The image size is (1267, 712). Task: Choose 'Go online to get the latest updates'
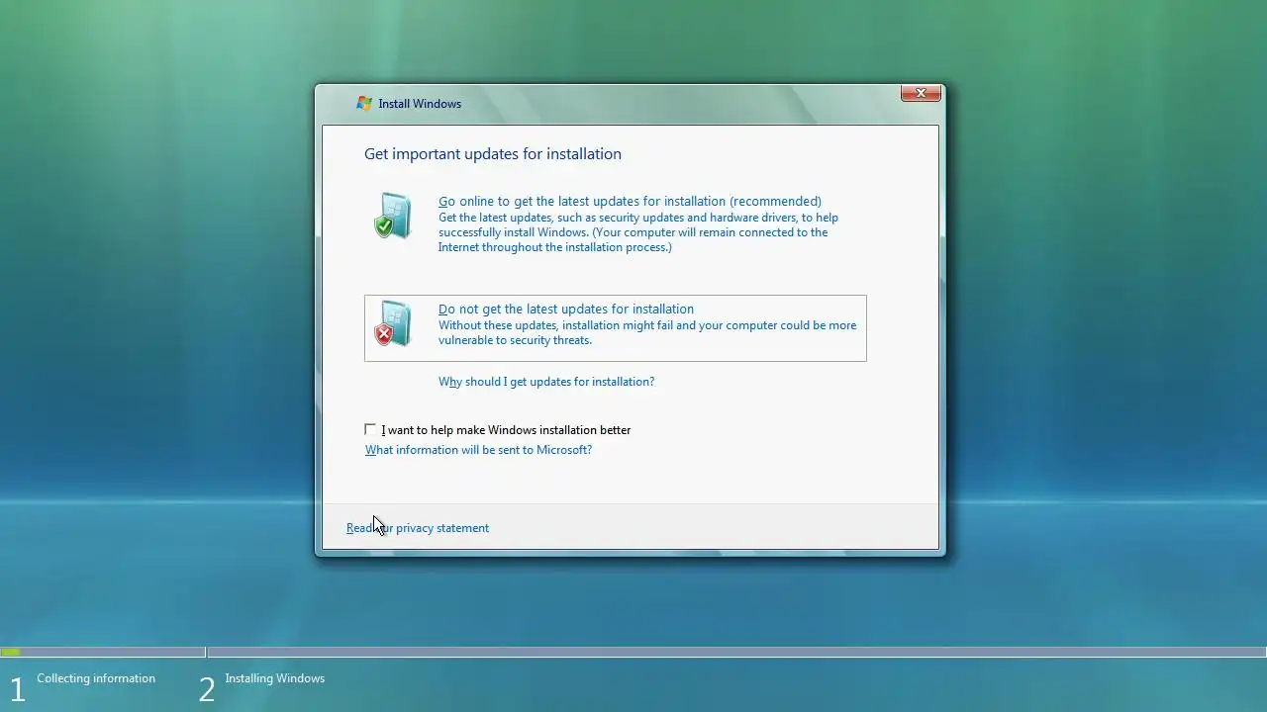(x=630, y=202)
